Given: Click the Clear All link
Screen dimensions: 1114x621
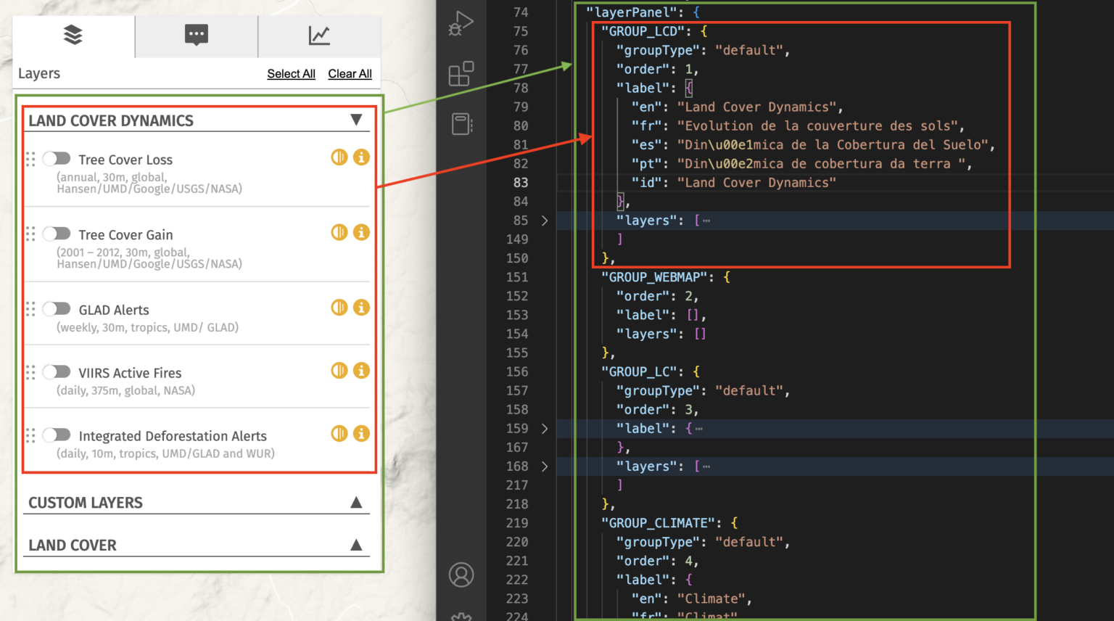Looking at the screenshot, I should pyautogui.click(x=350, y=73).
